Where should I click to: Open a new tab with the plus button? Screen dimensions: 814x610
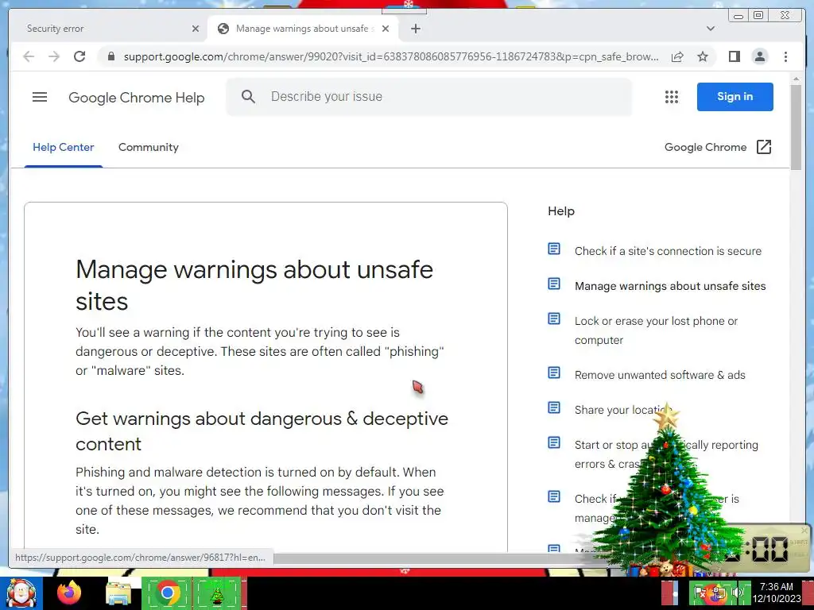tap(415, 29)
